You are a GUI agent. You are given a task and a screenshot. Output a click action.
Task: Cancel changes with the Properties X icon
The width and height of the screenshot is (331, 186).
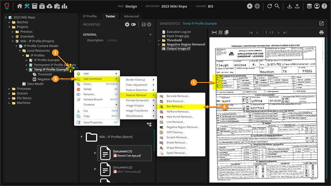[149, 24]
